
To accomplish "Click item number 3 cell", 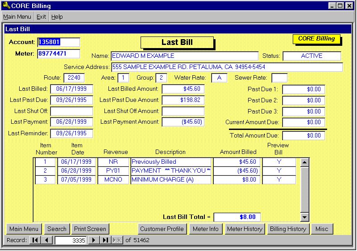I will (45, 179).
